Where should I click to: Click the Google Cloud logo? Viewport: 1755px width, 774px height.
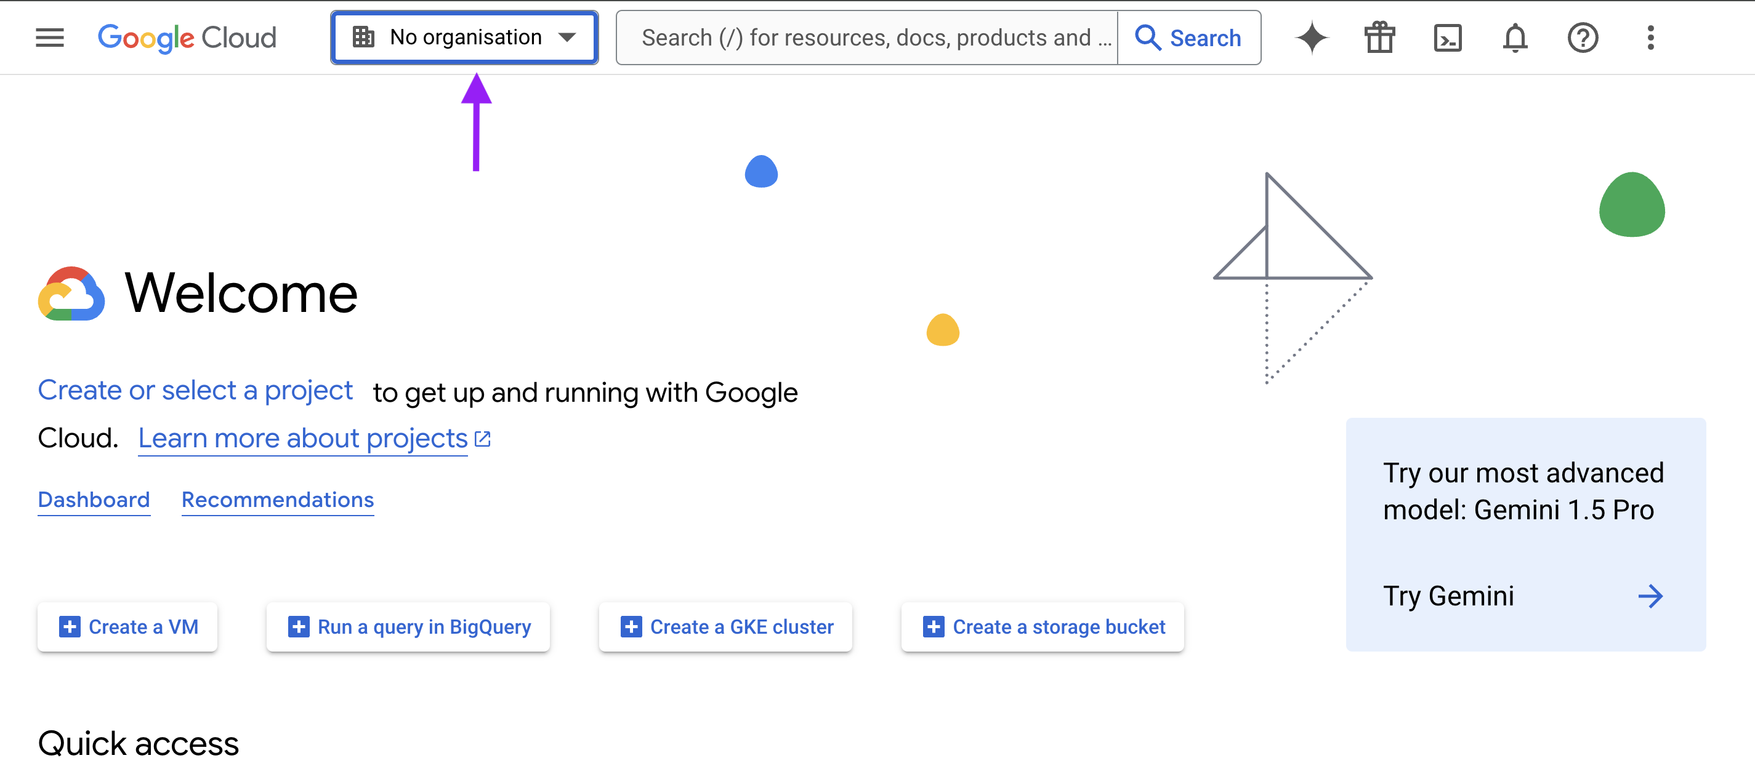click(187, 38)
